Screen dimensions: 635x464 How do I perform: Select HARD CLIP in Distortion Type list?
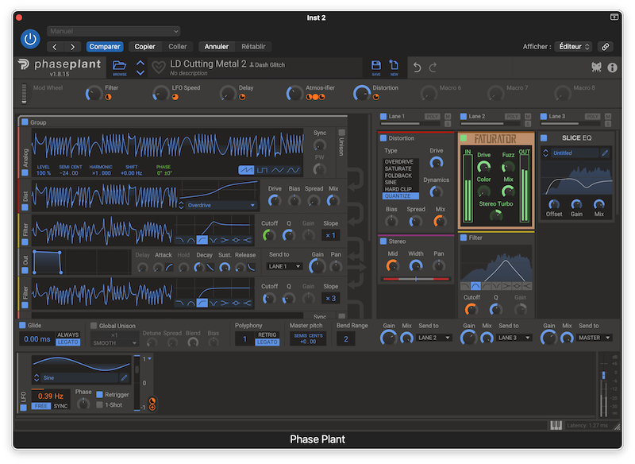coord(400,189)
